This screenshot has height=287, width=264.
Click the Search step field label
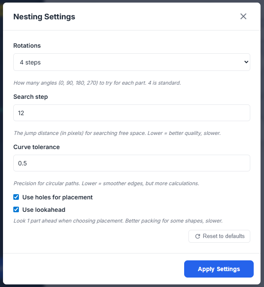click(30, 97)
